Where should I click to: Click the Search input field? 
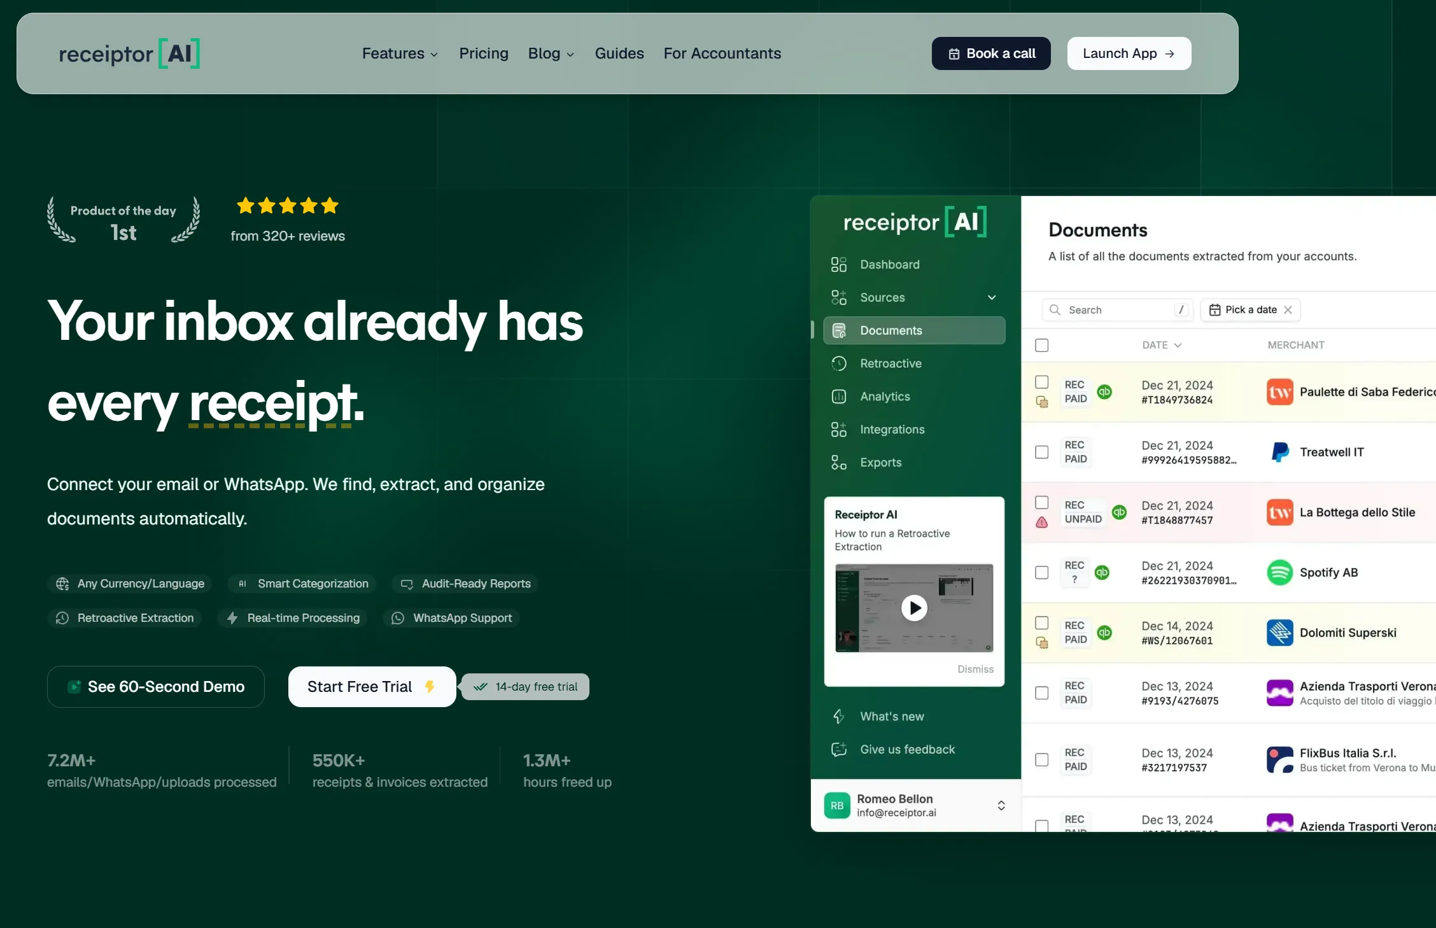point(1117,310)
